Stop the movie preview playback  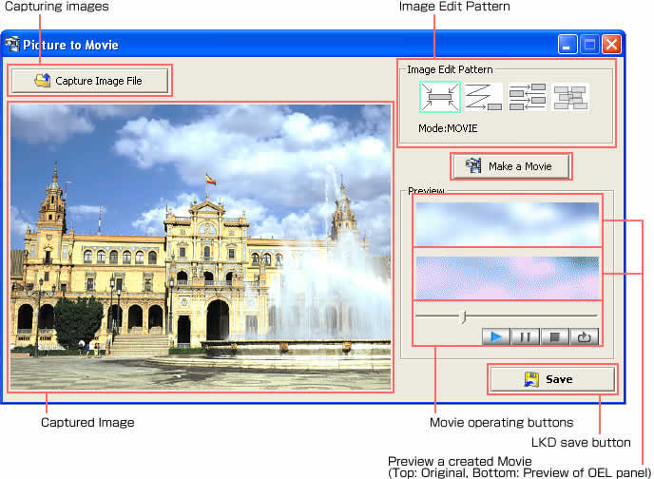[x=554, y=335]
